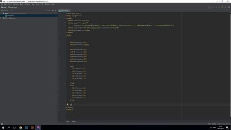Click the web folder breadcrumb in navigation bar

point(4,7)
